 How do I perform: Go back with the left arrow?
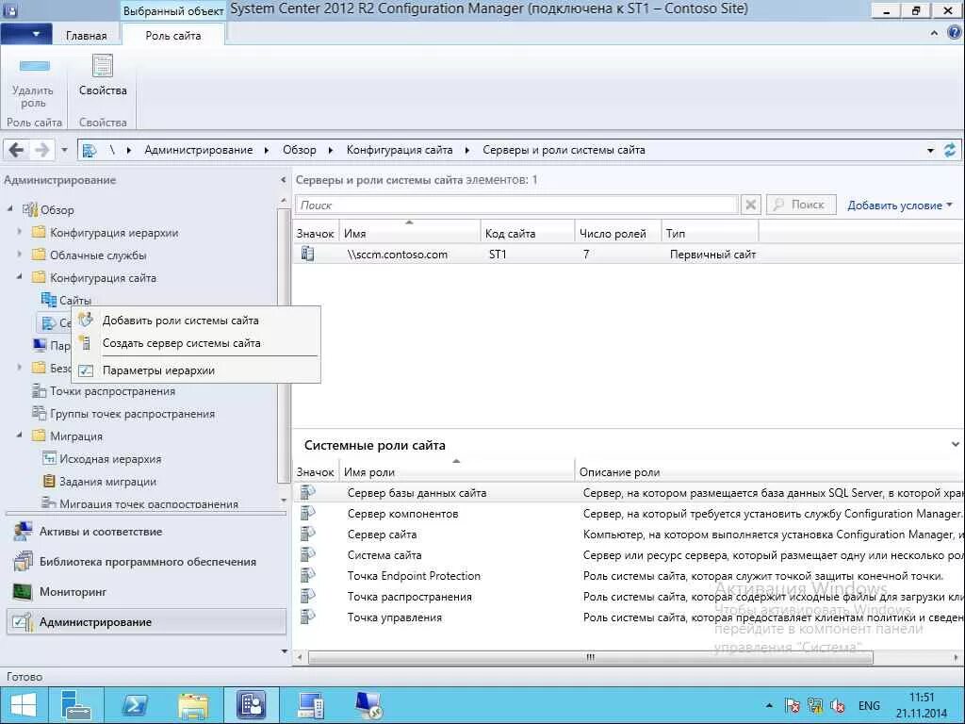[17, 150]
